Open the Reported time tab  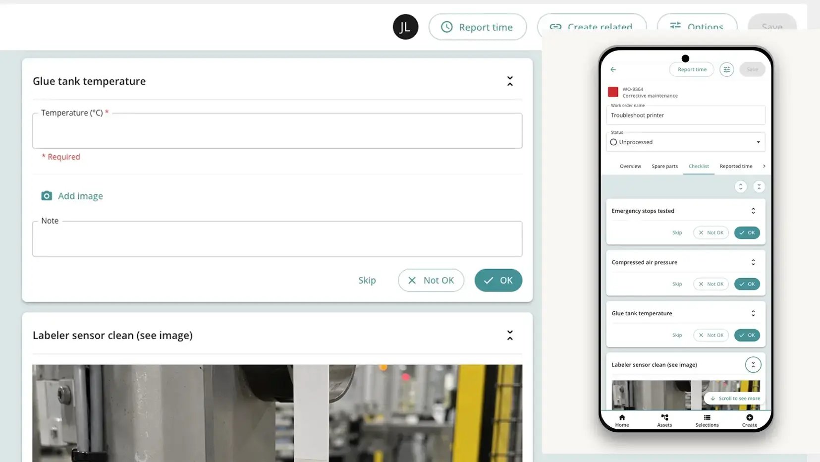point(736,166)
